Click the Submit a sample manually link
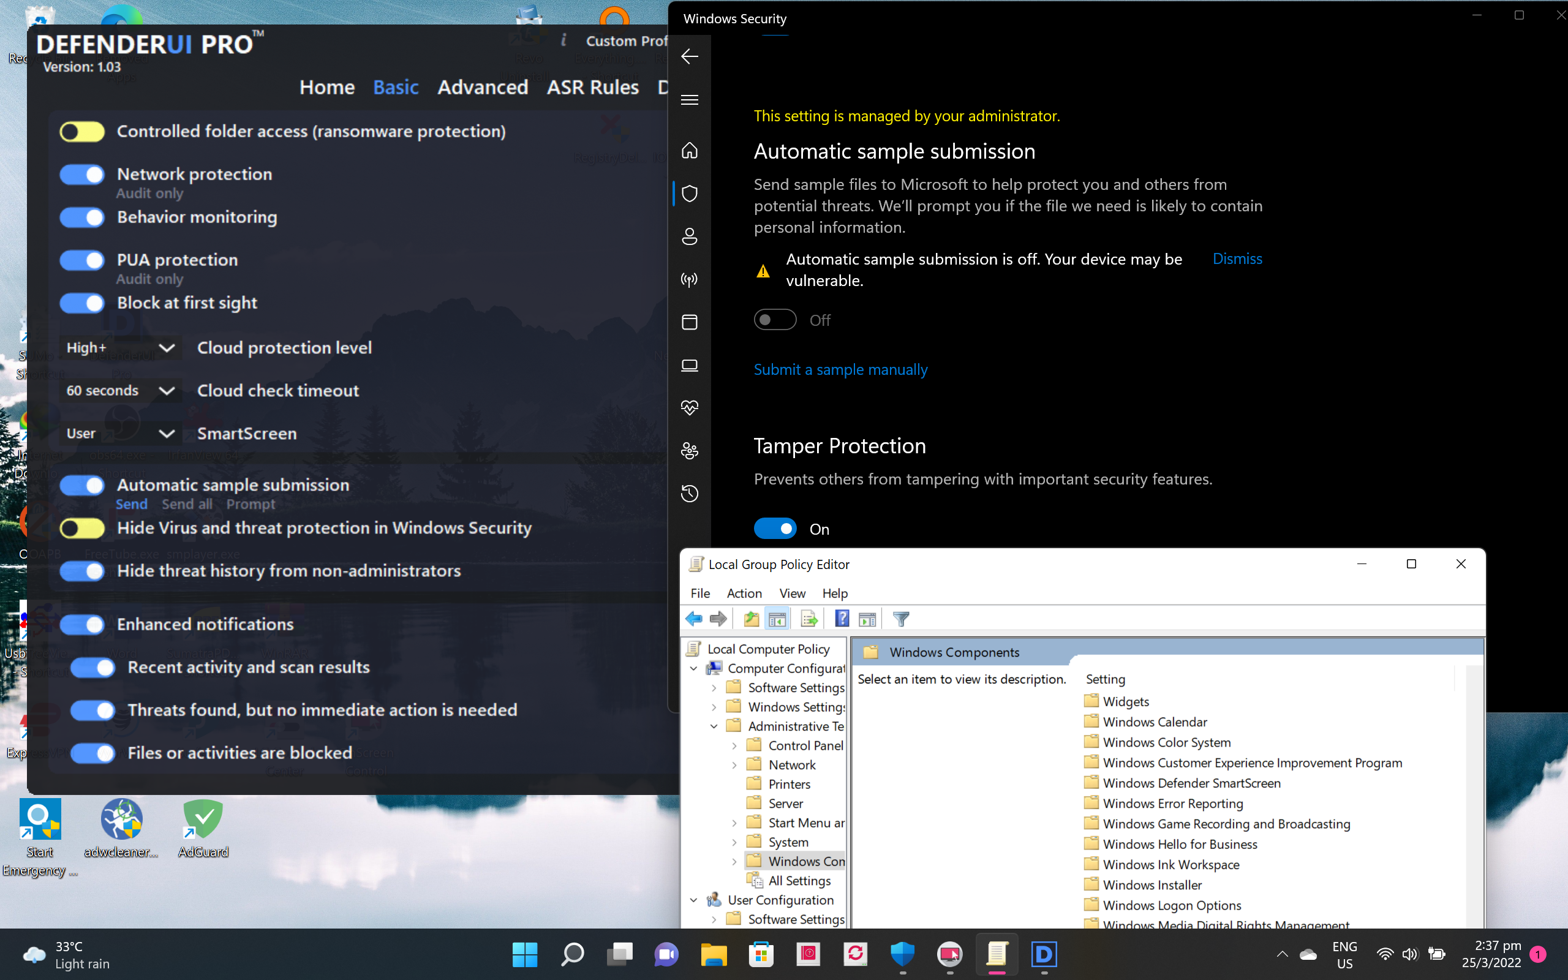The image size is (1568, 980). (840, 369)
